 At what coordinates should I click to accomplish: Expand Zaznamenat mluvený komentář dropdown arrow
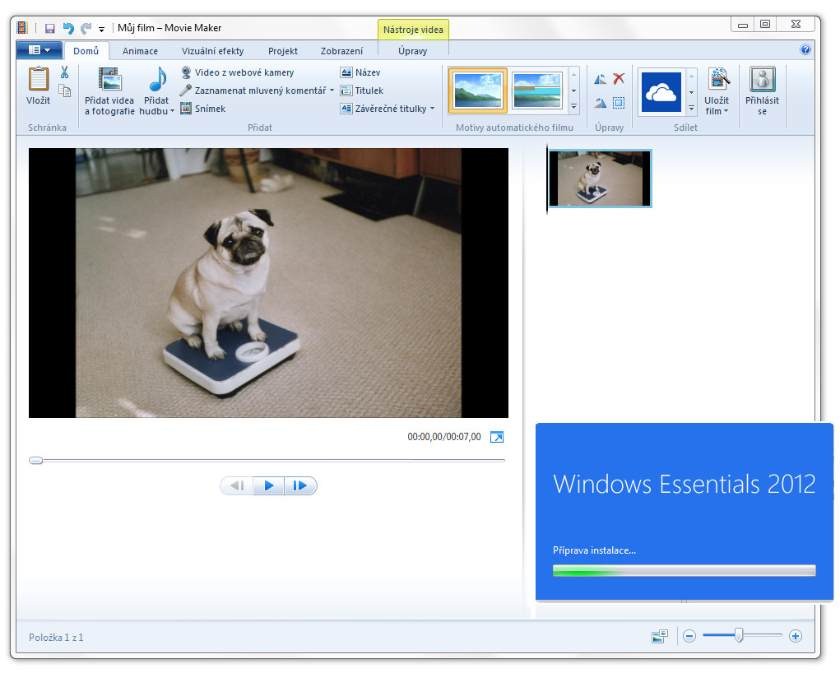(x=332, y=91)
